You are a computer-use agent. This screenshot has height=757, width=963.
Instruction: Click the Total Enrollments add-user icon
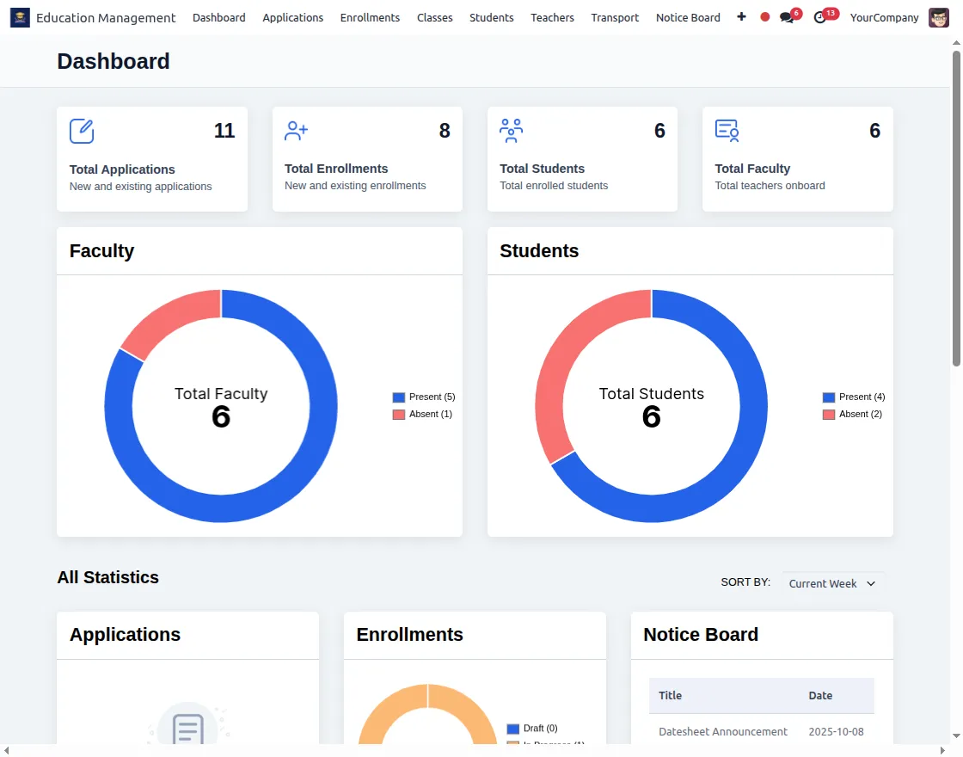297,131
